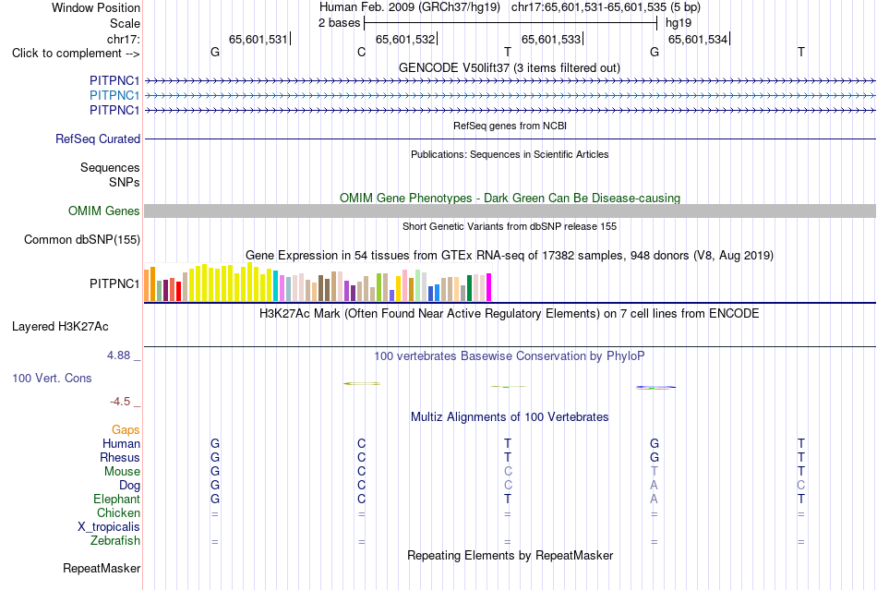Click the 65,601,534 position label

click(698, 39)
